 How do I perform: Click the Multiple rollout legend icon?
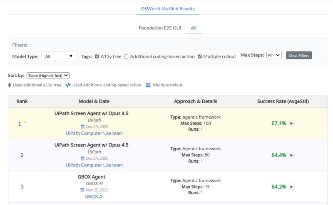(148, 85)
